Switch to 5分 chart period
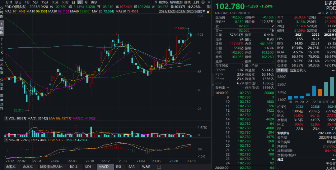Viewport: 336px width, 170px height. click(x=35, y=2)
